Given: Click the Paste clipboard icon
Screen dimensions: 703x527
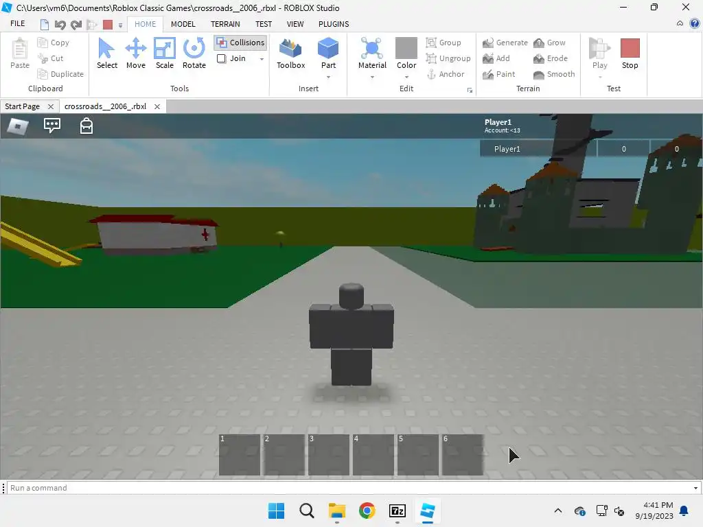Looking at the screenshot, I should click(x=20, y=54).
